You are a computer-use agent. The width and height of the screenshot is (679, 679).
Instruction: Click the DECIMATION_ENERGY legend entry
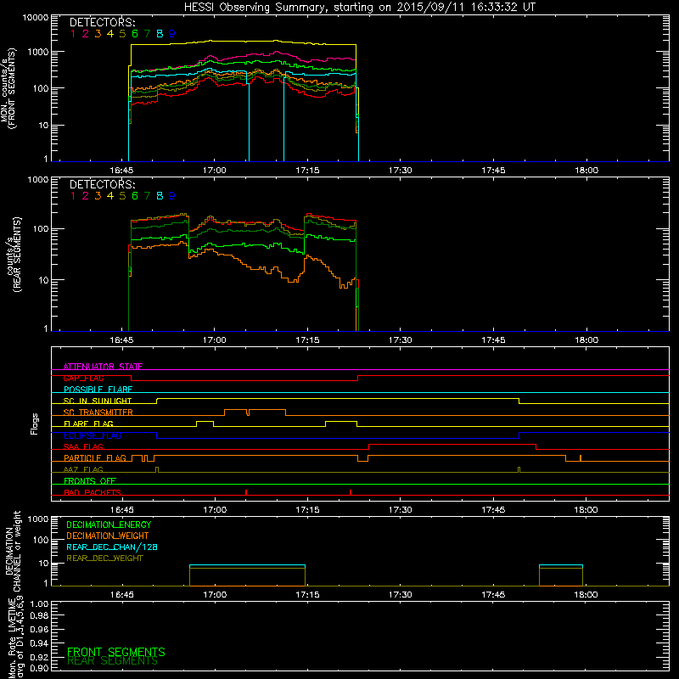109,525
